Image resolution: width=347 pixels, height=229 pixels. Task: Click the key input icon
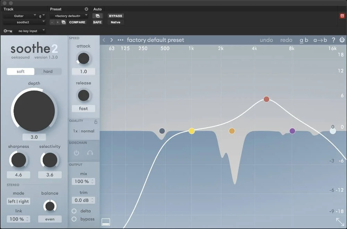click(8, 31)
